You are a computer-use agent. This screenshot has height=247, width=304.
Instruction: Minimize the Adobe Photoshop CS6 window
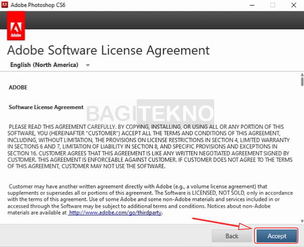(x=252, y=5)
